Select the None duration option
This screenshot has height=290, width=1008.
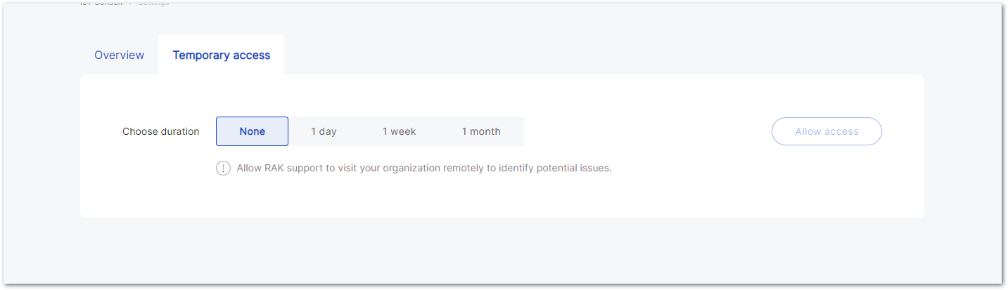point(252,131)
